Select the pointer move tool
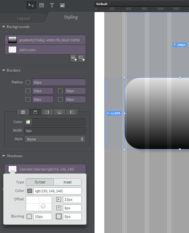This screenshot has height=233, width=189. pos(31,5)
